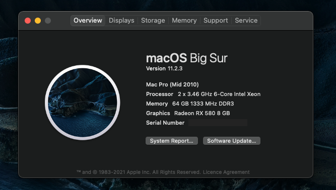Image resolution: width=336 pixels, height=190 pixels.
Task: Click the Graphics label
Action: (x=158, y=113)
